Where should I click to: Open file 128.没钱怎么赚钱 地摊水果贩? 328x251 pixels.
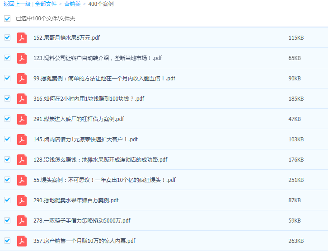click(100, 160)
